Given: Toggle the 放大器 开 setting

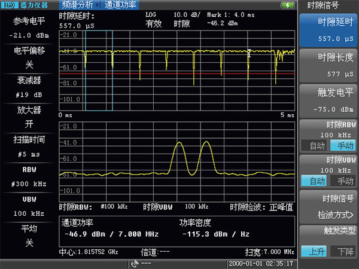Looking at the screenshot, I should click(x=28, y=118).
